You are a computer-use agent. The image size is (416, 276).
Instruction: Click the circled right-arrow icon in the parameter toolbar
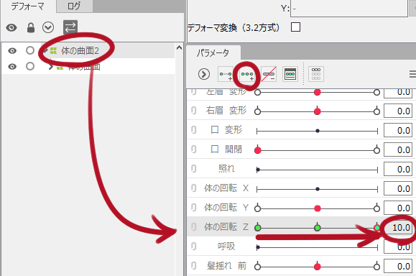(x=204, y=74)
